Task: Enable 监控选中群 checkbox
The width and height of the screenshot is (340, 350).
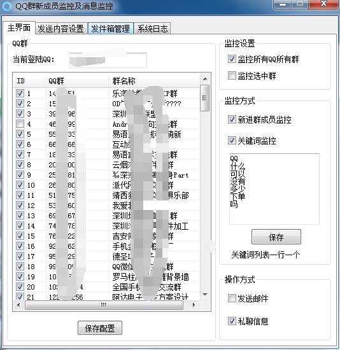Action: coord(232,76)
